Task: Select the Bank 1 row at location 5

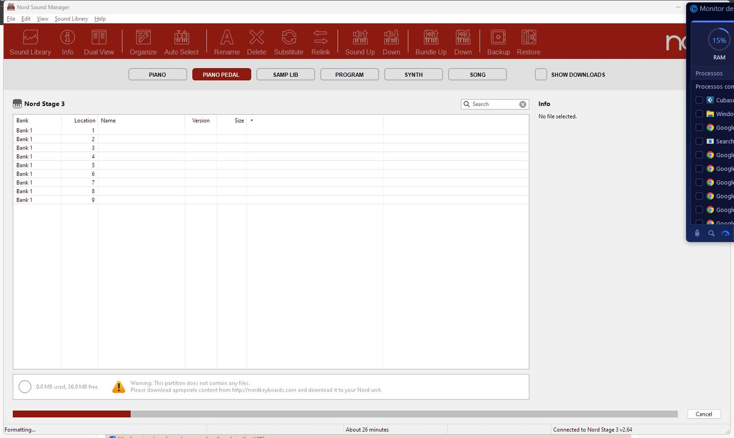Action: [x=271, y=165]
